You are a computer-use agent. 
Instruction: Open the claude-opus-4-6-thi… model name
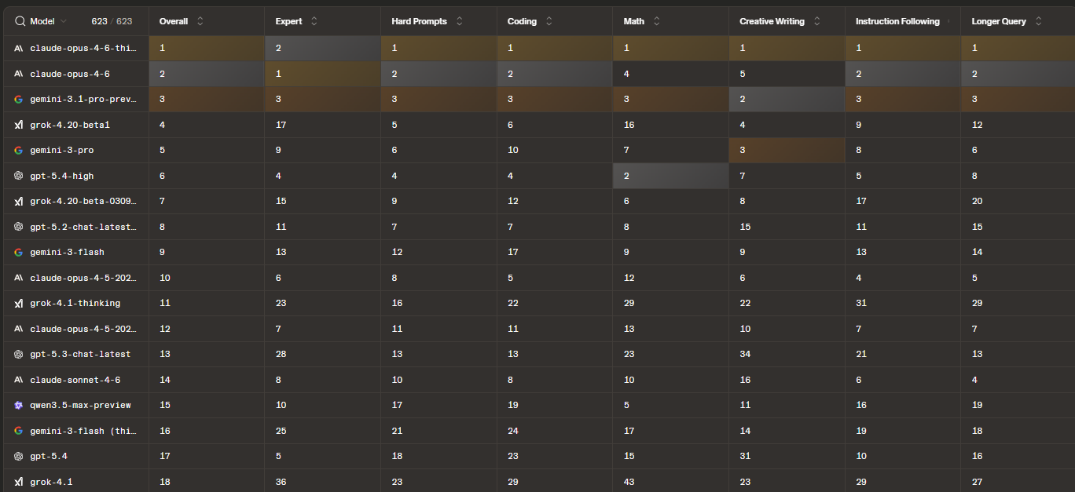[x=83, y=49]
